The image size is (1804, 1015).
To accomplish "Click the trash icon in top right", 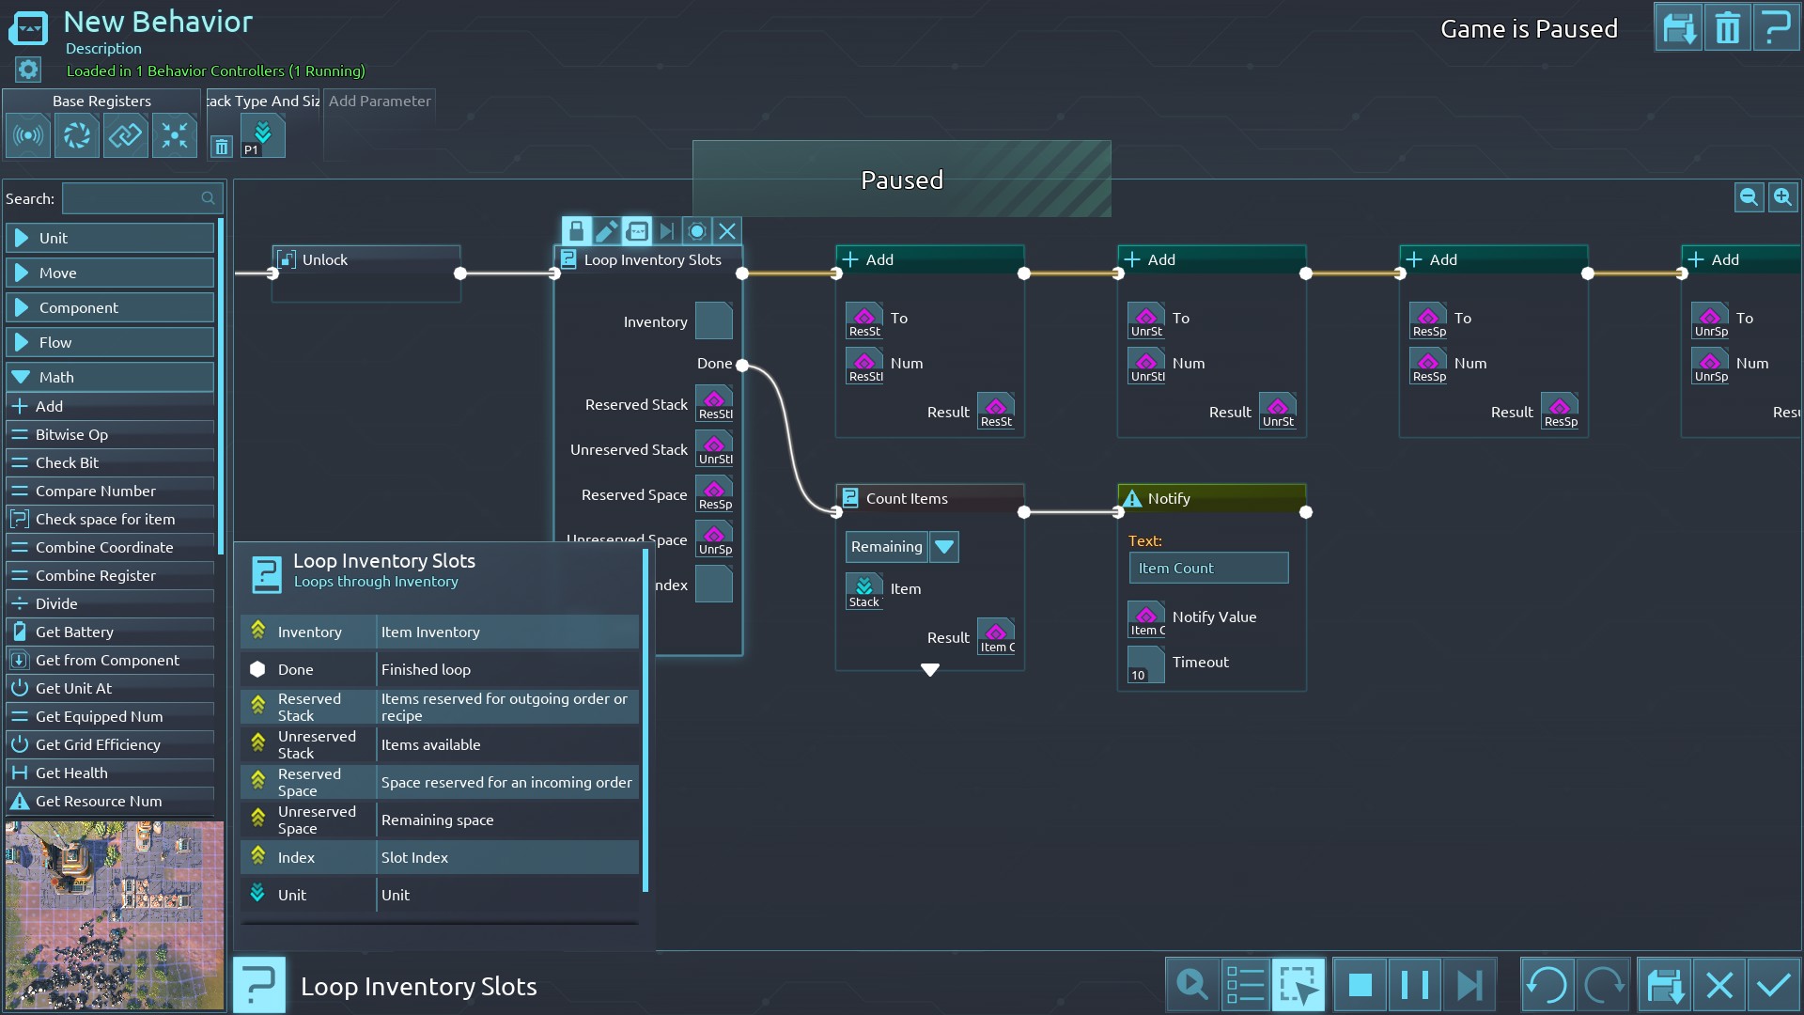I will click(1727, 28).
